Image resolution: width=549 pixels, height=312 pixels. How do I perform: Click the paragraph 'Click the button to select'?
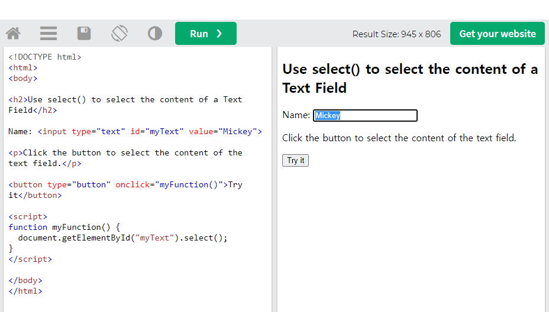click(399, 138)
